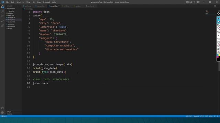Click the trash clear icon in annotation toolbar

(x=219, y=42)
